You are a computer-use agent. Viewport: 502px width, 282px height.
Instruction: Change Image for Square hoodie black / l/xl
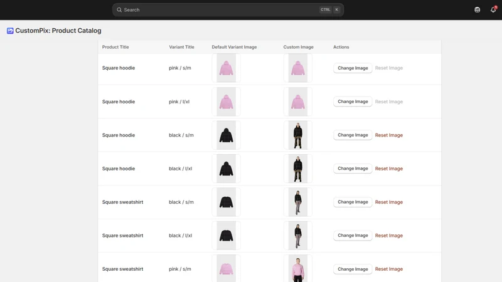pos(353,169)
